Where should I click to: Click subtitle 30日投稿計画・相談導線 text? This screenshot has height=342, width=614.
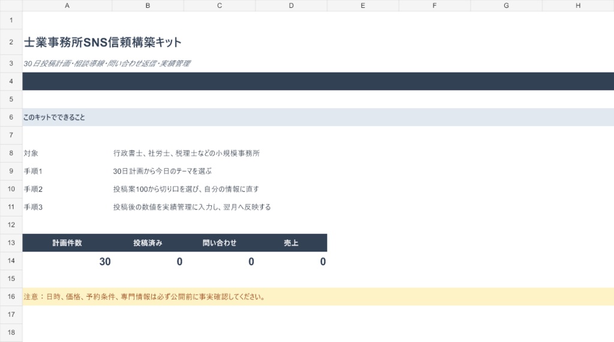coord(107,64)
